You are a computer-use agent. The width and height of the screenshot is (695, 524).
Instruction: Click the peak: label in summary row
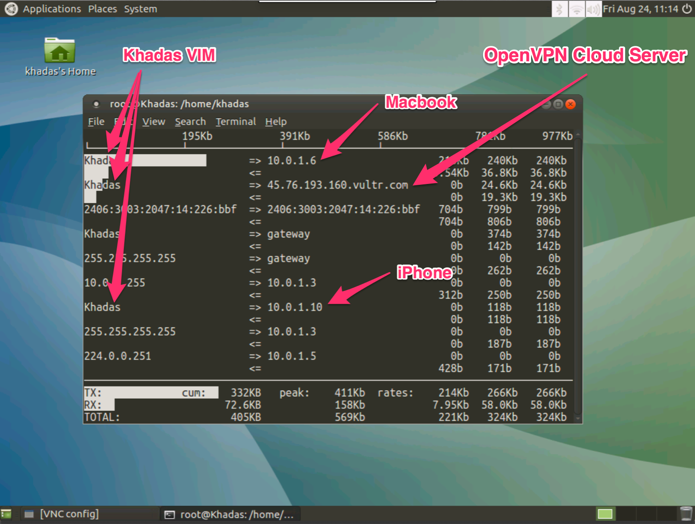(294, 393)
